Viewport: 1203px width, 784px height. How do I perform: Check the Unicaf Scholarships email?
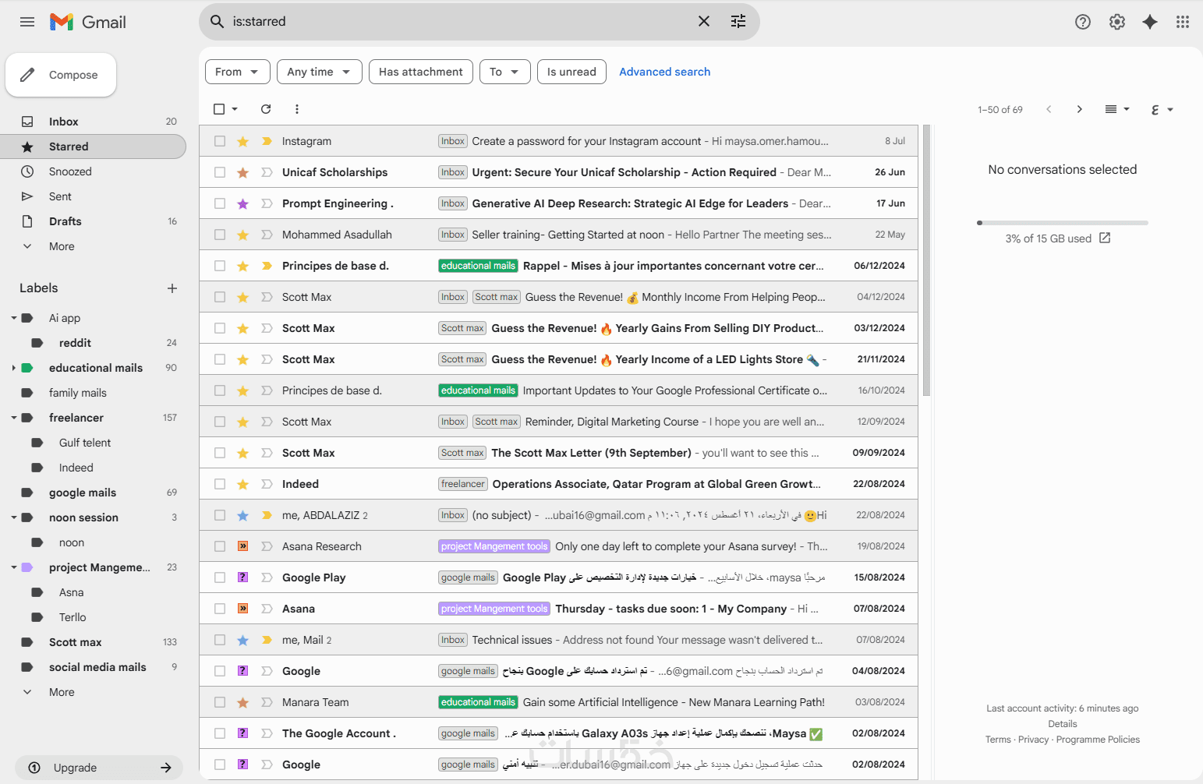(220, 172)
